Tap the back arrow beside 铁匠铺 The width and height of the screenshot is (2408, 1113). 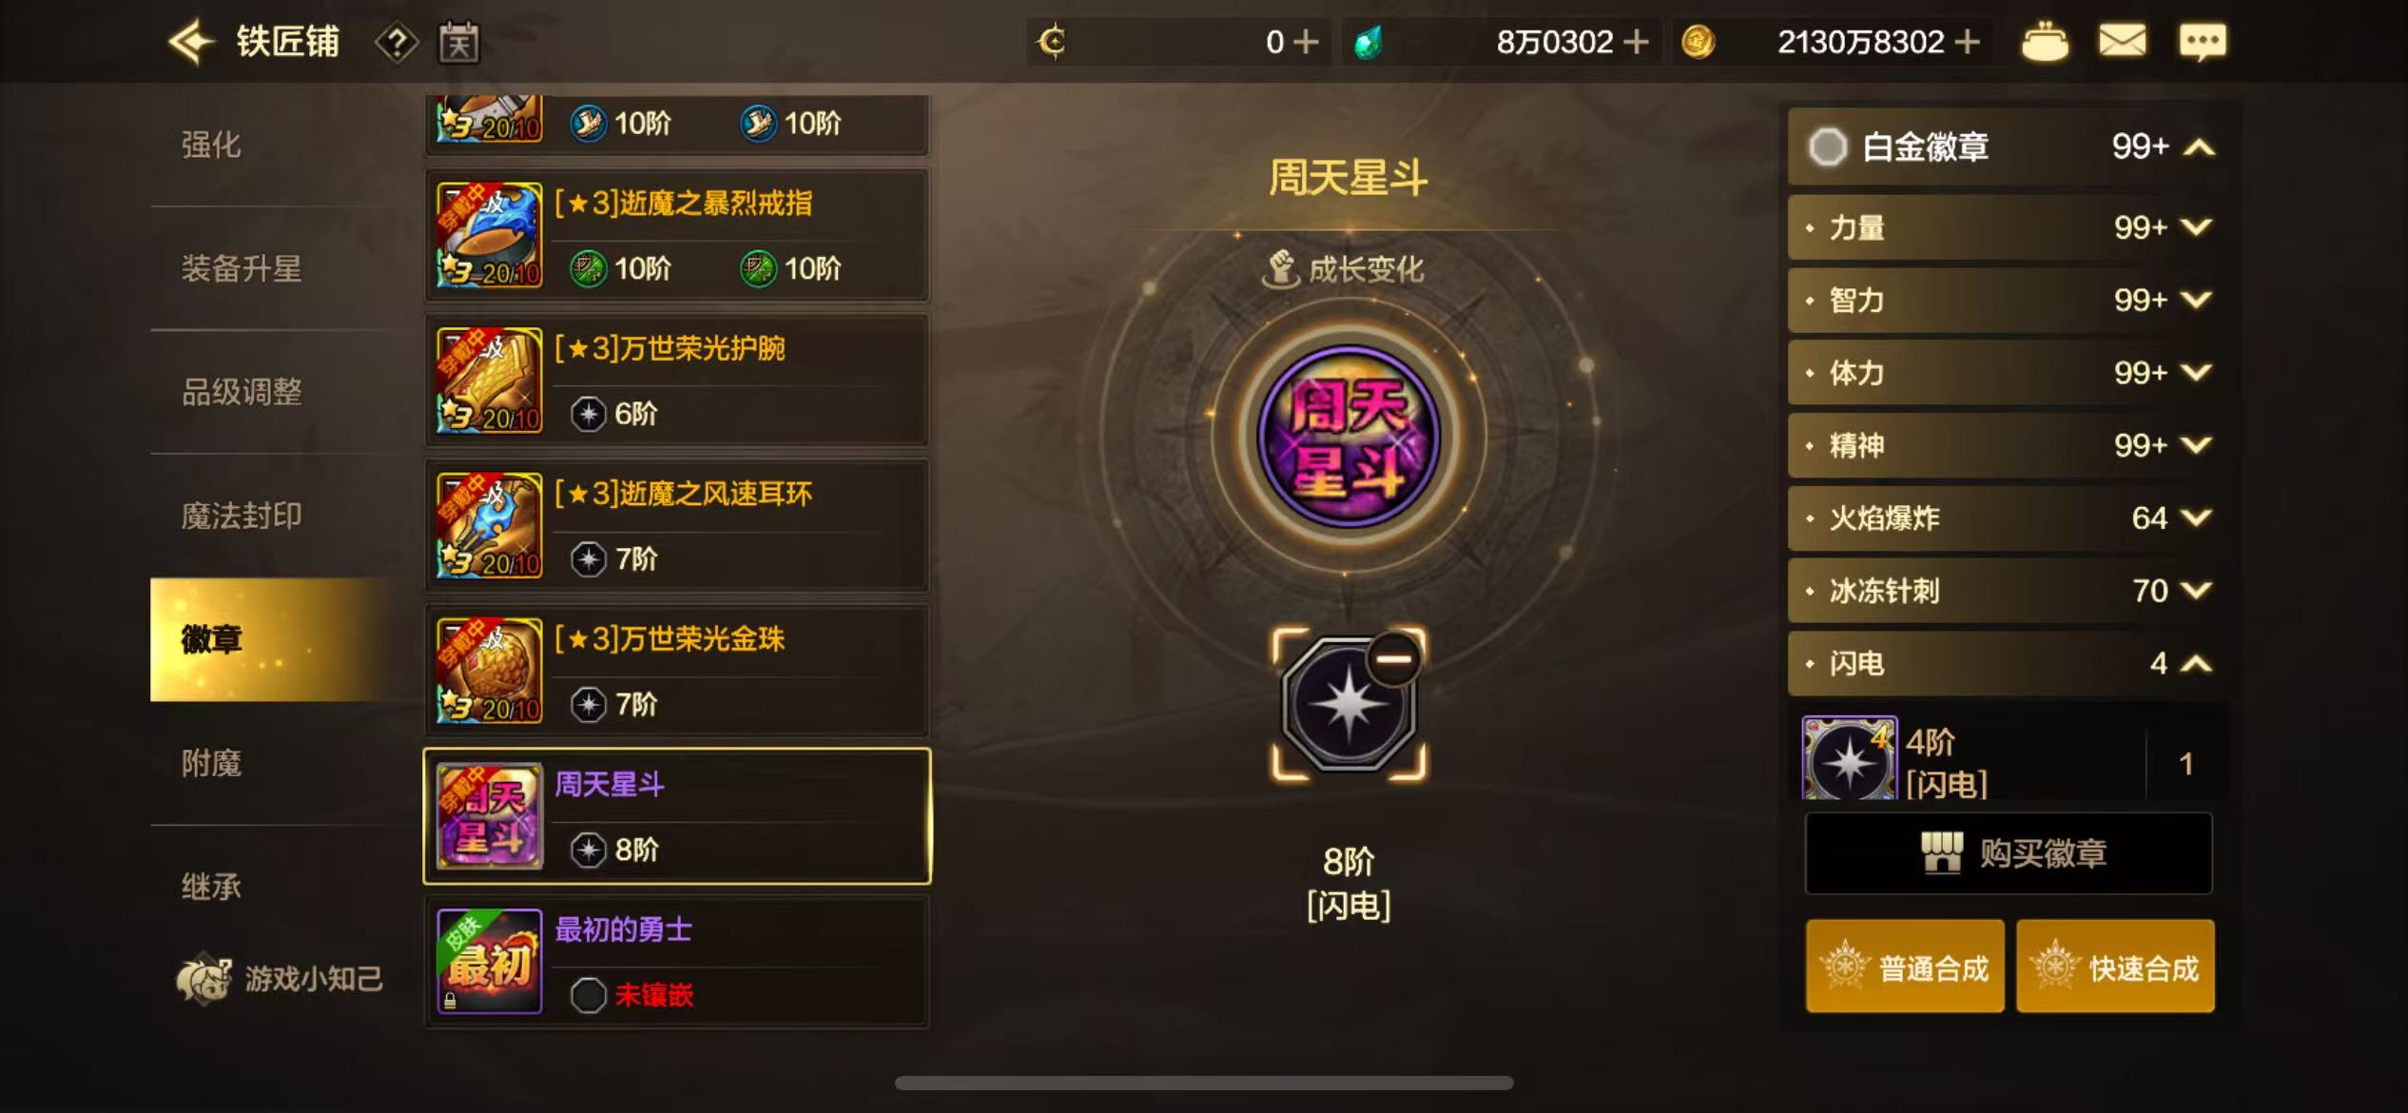click(x=191, y=42)
